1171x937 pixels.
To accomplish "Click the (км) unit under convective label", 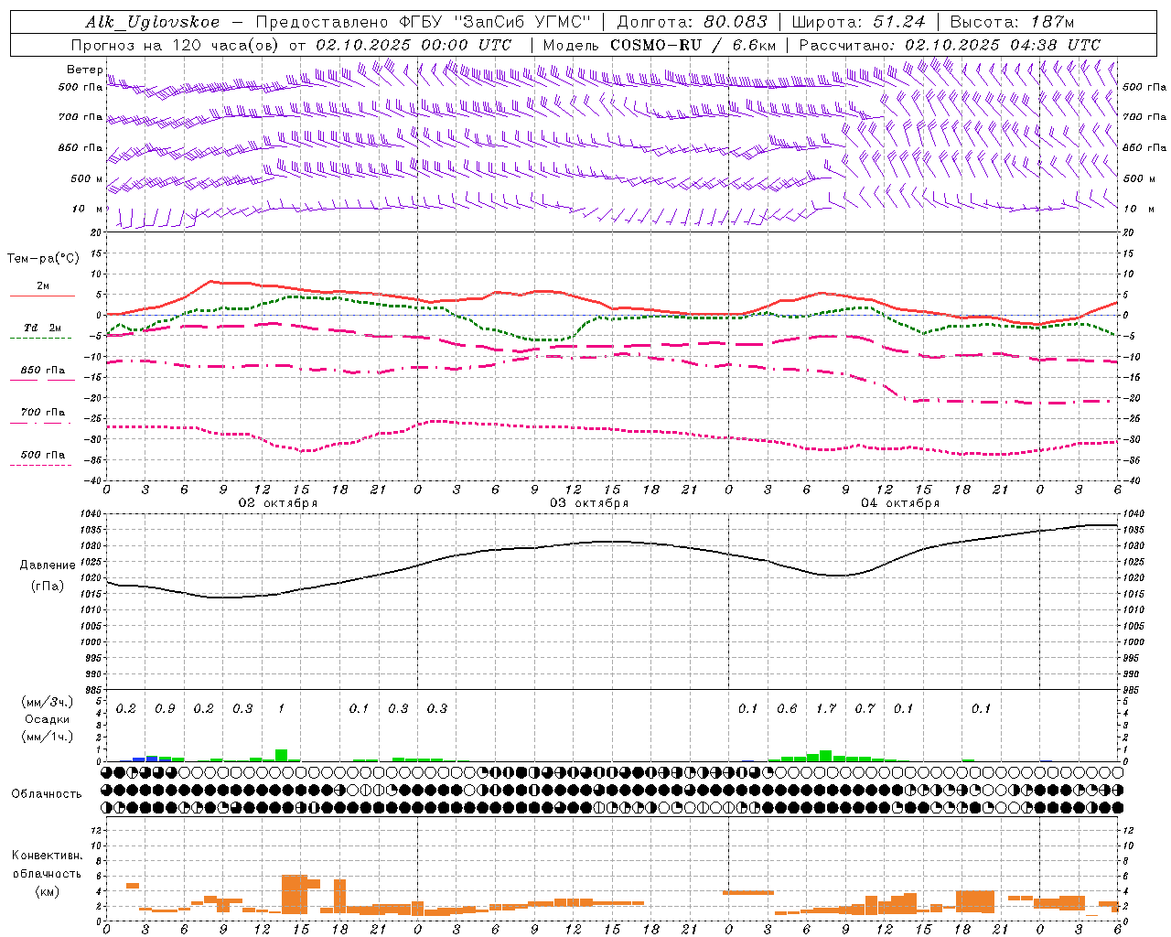I will (x=48, y=890).
